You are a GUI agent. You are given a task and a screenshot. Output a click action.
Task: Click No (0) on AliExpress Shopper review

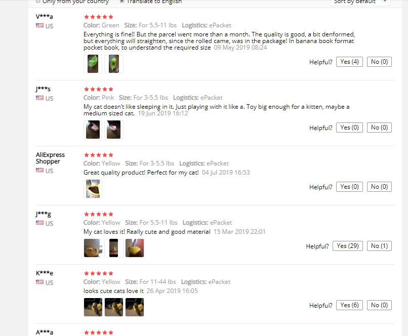(379, 187)
